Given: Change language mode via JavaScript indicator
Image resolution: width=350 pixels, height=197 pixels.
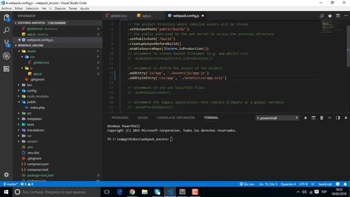Looking at the screenshot, I should click(325, 184).
